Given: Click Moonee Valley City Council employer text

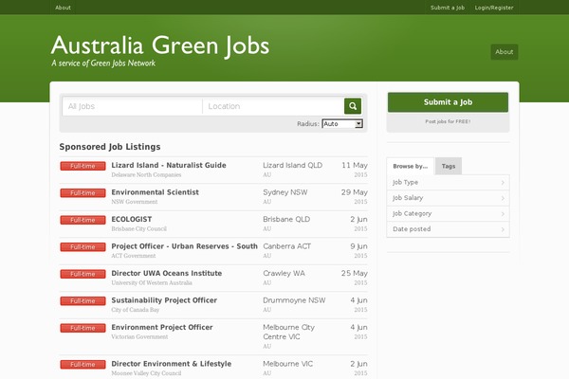Looking at the screenshot, I should (146, 373).
